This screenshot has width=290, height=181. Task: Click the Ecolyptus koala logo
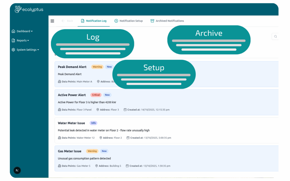[18, 9]
